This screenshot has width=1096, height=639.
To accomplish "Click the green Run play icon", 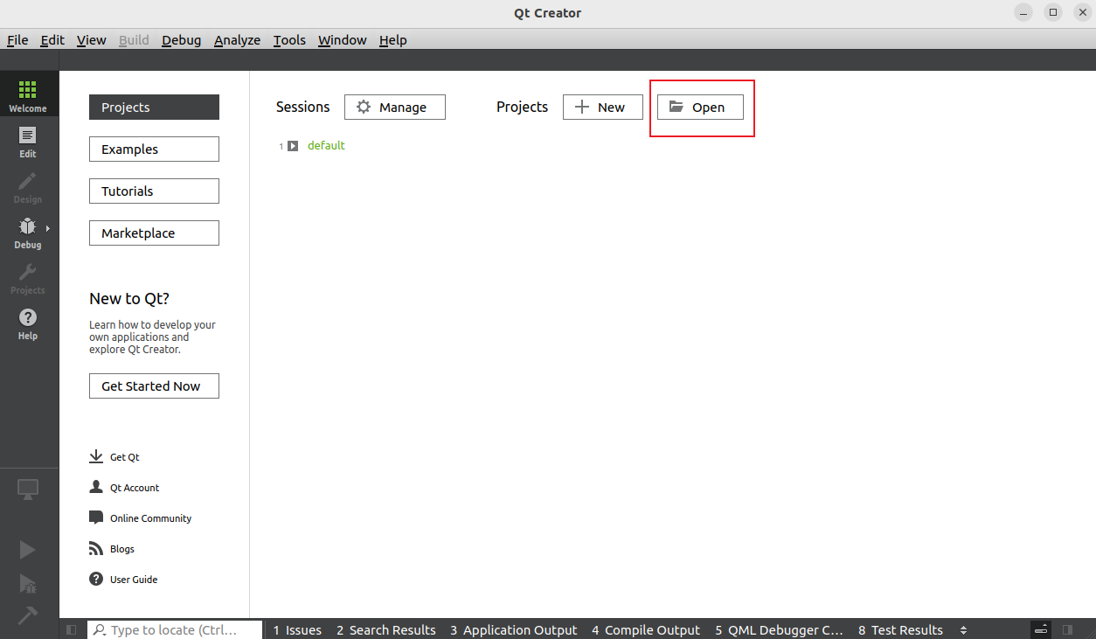I will click(27, 549).
